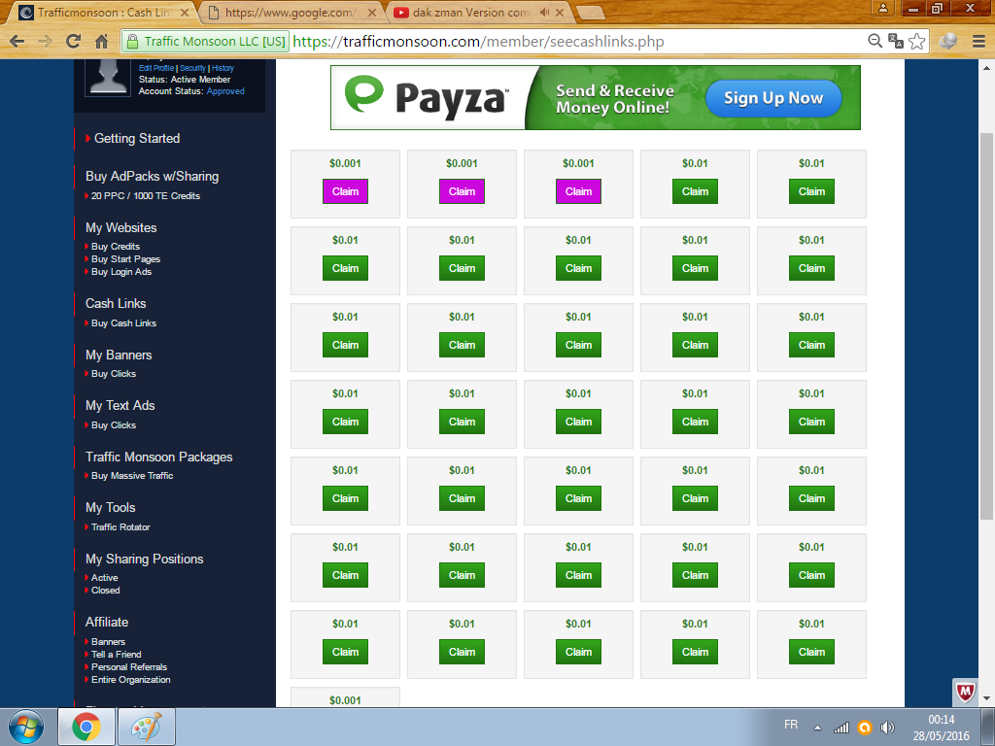Image resolution: width=995 pixels, height=746 pixels.
Task: Click Buy Cash Links
Action: [123, 322]
